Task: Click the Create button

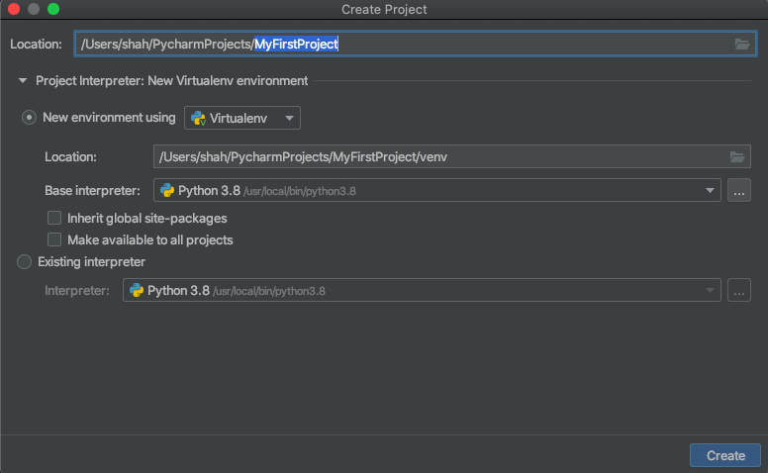Action: [x=725, y=455]
